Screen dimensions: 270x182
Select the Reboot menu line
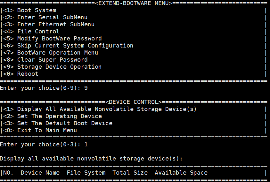(x=28, y=74)
